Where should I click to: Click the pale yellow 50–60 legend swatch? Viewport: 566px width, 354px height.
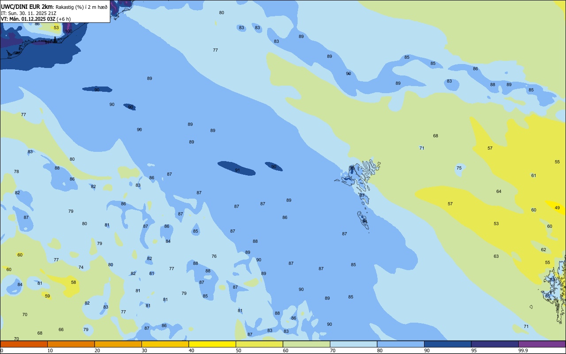(x=259, y=344)
